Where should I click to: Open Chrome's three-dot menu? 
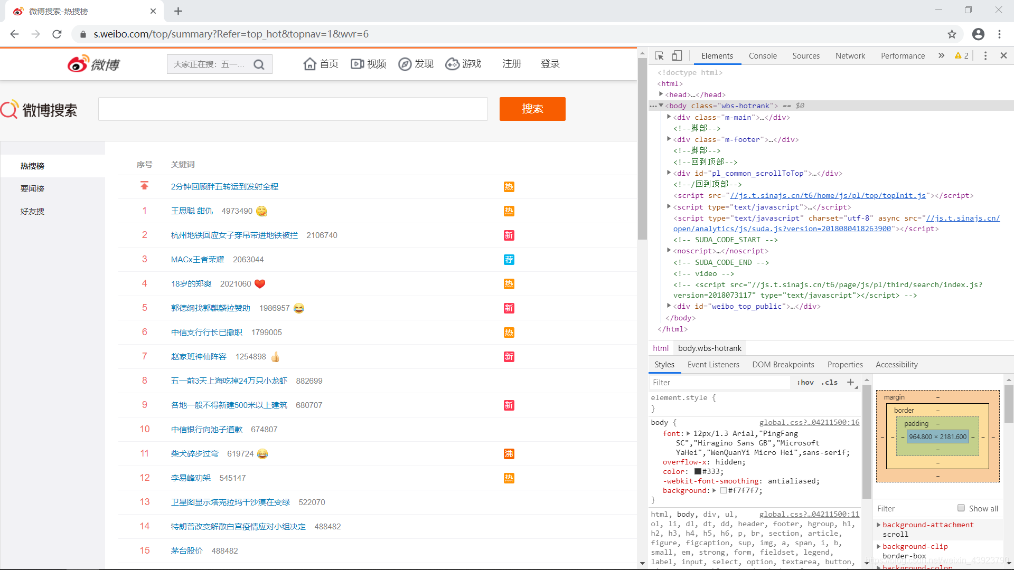pyautogui.click(x=999, y=34)
